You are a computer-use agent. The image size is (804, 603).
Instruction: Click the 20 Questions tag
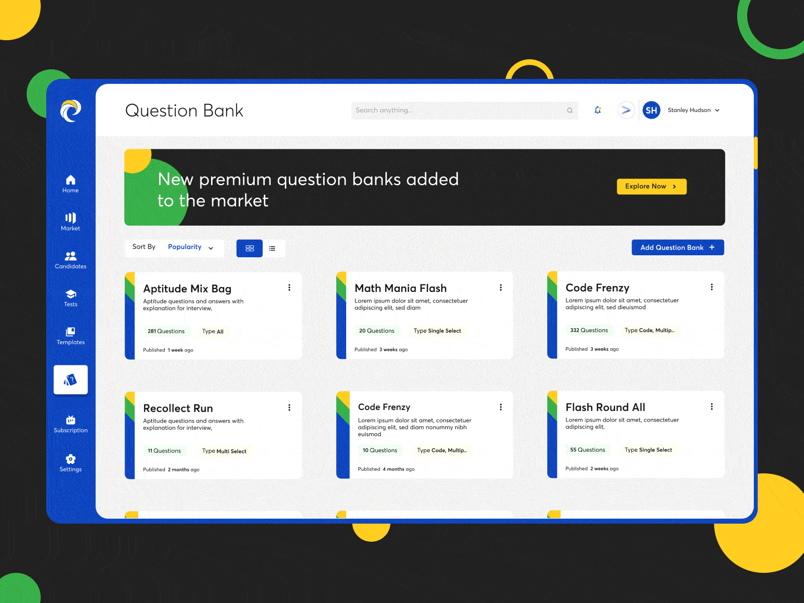point(377,331)
